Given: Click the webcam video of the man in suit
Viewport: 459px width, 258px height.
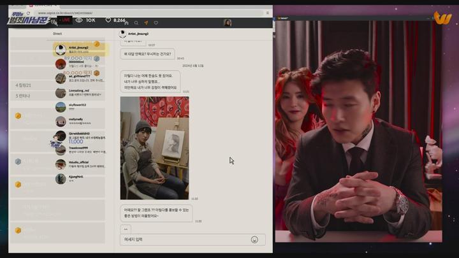Looking at the screenshot, I should pos(358,131).
